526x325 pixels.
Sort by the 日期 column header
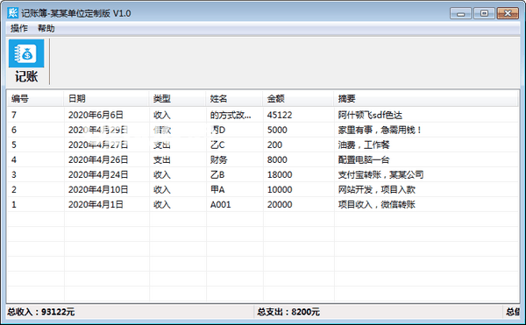point(106,98)
